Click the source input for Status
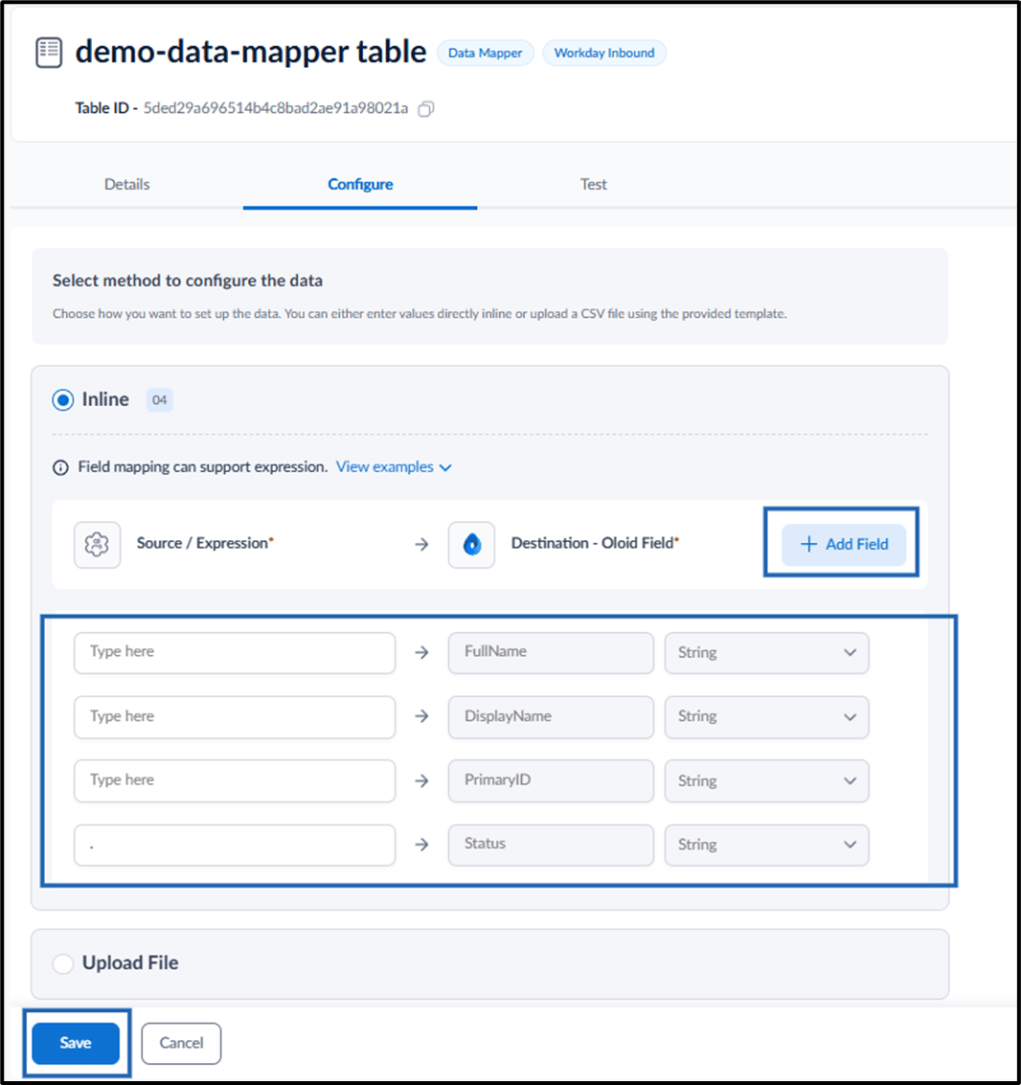Image resolution: width=1021 pixels, height=1085 pixels. tap(235, 845)
